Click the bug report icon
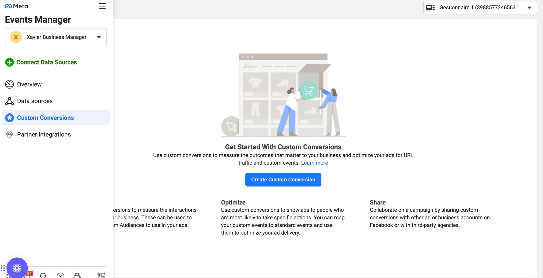Screen dimensions: 543x278 [x=77, y=276]
